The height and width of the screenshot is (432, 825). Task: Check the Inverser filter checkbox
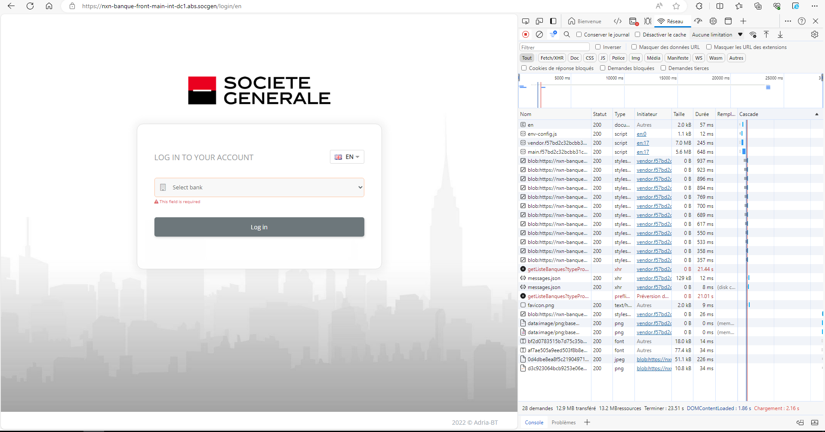click(x=598, y=47)
